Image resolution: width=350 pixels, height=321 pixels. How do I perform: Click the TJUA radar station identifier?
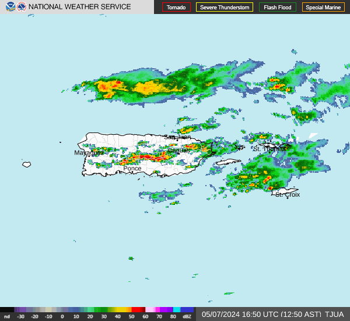coord(335,314)
